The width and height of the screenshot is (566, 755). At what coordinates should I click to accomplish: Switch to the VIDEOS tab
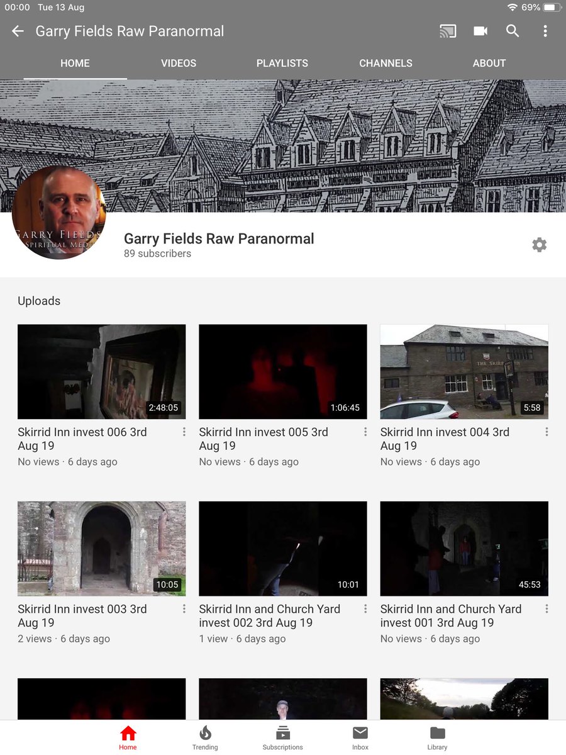[179, 64]
